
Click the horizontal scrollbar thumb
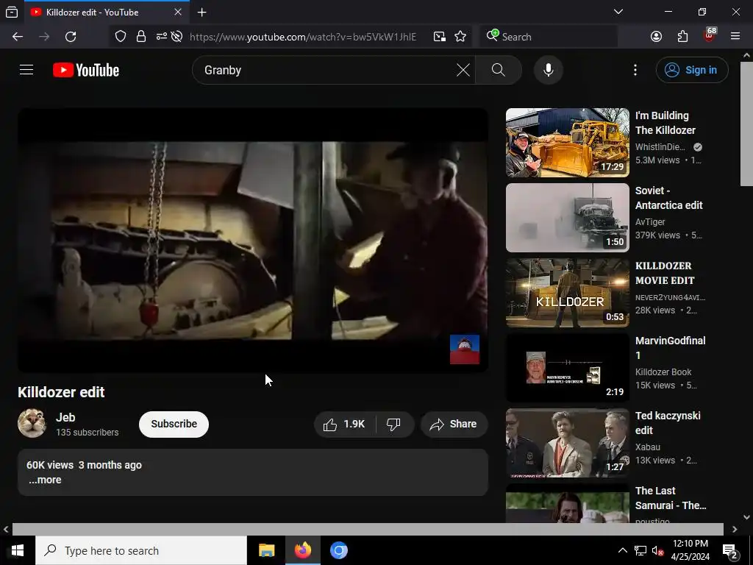tap(368, 529)
